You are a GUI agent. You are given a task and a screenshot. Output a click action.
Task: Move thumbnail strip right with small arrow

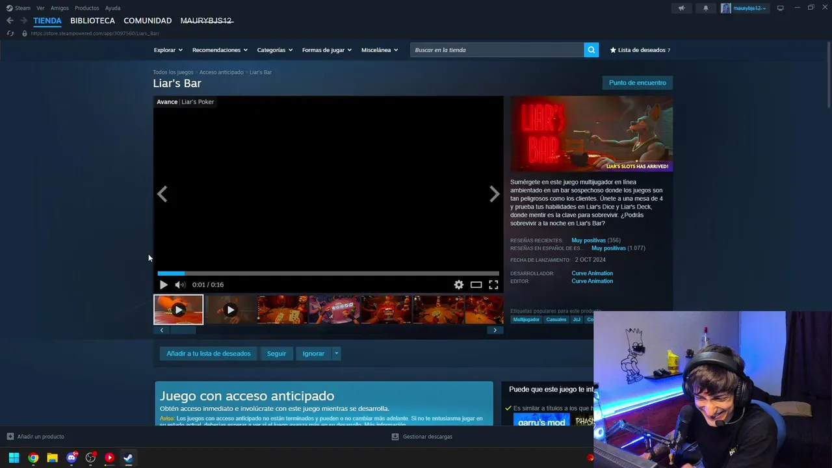[495, 330]
